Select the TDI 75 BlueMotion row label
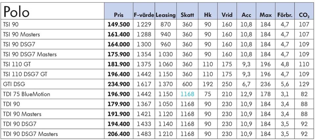The image size is (315, 140). pyautogui.click(x=27, y=94)
